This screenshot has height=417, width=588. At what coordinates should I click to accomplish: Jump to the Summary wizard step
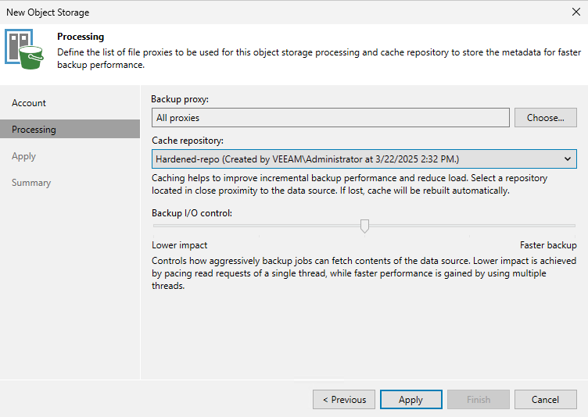[x=31, y=183]
